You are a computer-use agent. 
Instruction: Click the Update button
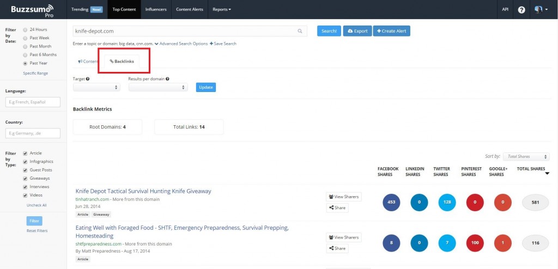coord(205,87)
